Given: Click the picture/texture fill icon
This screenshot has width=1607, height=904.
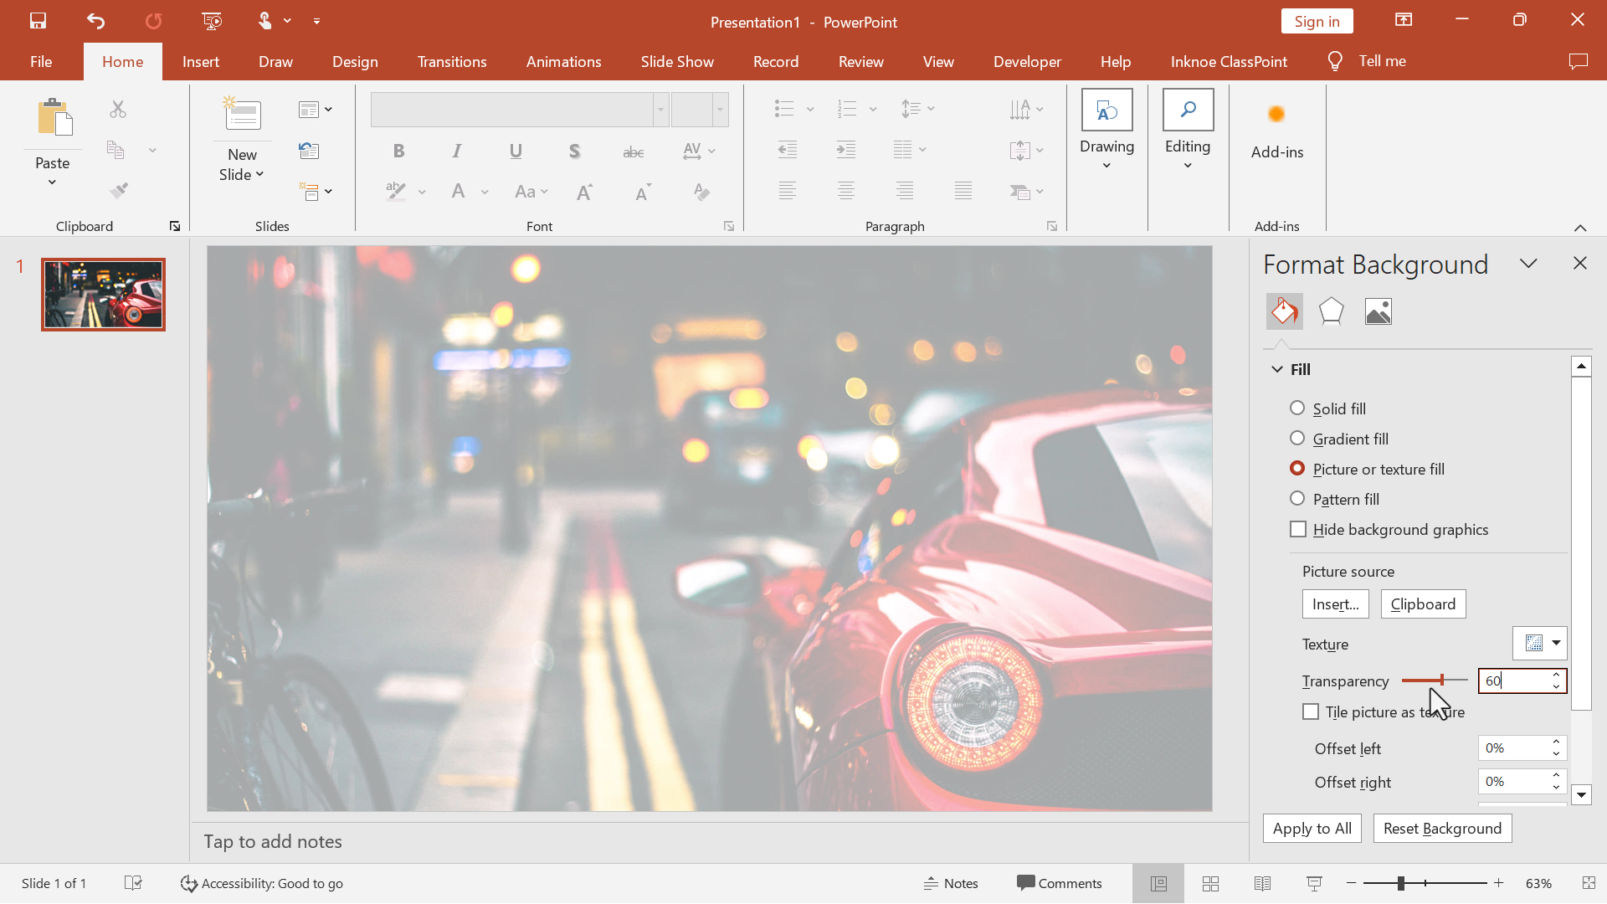Looking at the screenshot, I should [x=1378, y=311].
